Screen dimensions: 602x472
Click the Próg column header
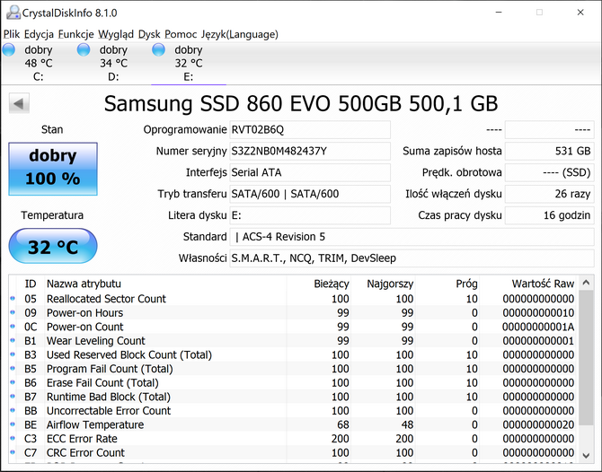(x=447, y=284)
